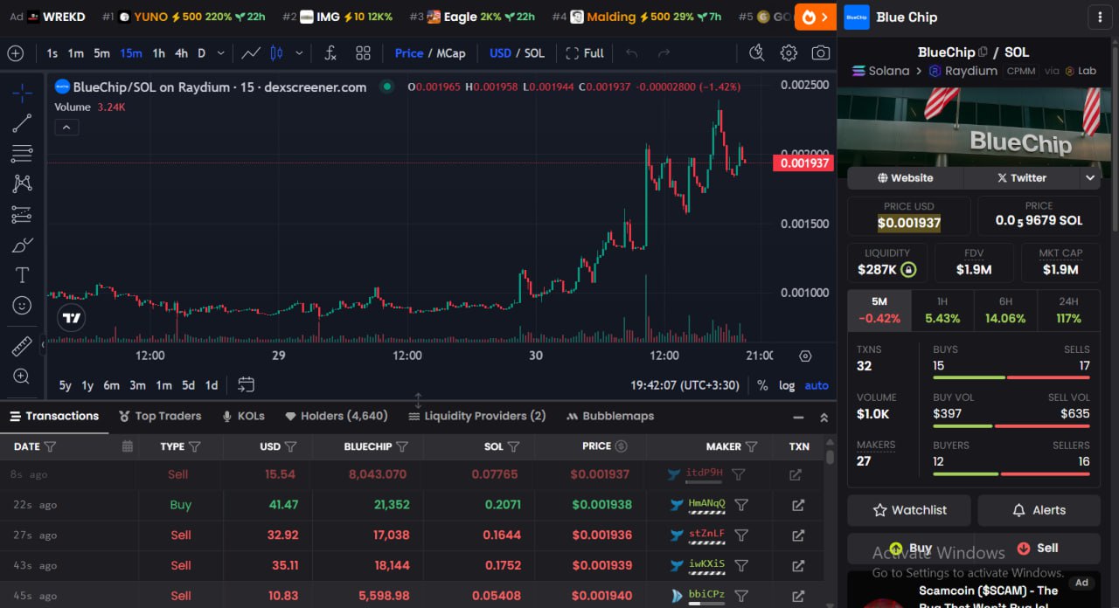Take a chart snapshot with camera icon
This screenshot has width=1119, height=608.
click(820, 53)
